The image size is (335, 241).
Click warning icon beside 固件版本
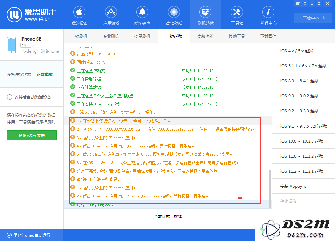pyautogui.click(x=73, y=62)
